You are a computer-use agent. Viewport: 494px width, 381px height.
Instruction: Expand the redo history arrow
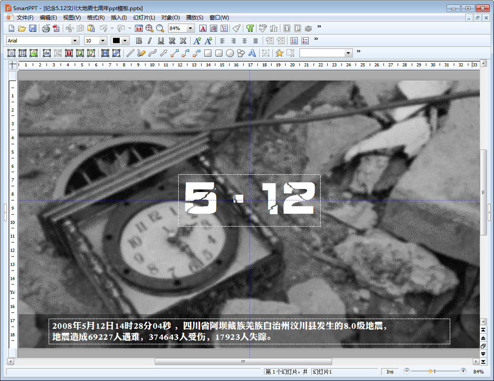click(x=130, y=28)
